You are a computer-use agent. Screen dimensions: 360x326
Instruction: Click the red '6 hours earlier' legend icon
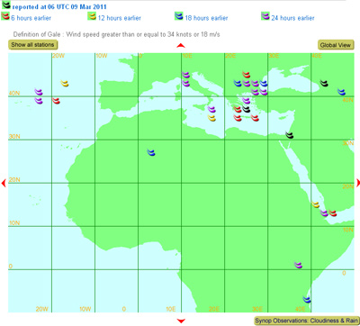click(x=5, y=16)
